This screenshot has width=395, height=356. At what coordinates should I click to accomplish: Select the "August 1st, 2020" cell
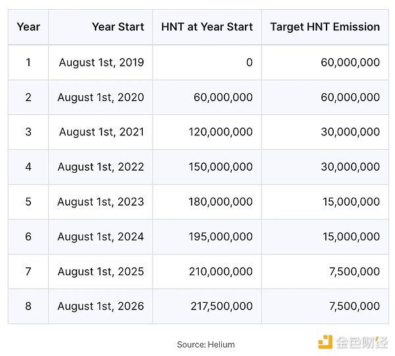click(101, 97)
